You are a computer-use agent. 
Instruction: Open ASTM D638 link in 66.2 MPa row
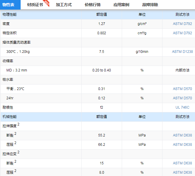click(x=182, y=145)
